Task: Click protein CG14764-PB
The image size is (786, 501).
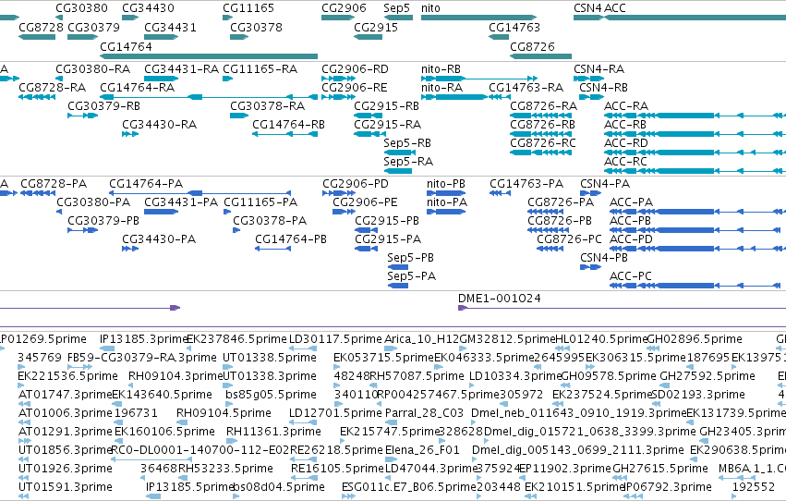Action: click(x=272, y=249)
